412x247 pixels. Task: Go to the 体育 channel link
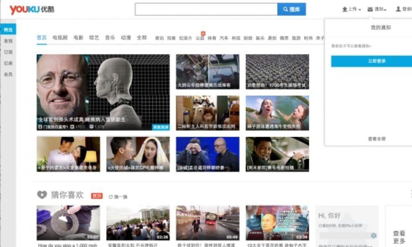(212, 38)
